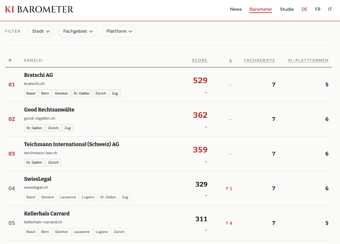Open the Plattform filter dropdown
The width and height of the screenshot is (340, 244).
click(119, 31)
